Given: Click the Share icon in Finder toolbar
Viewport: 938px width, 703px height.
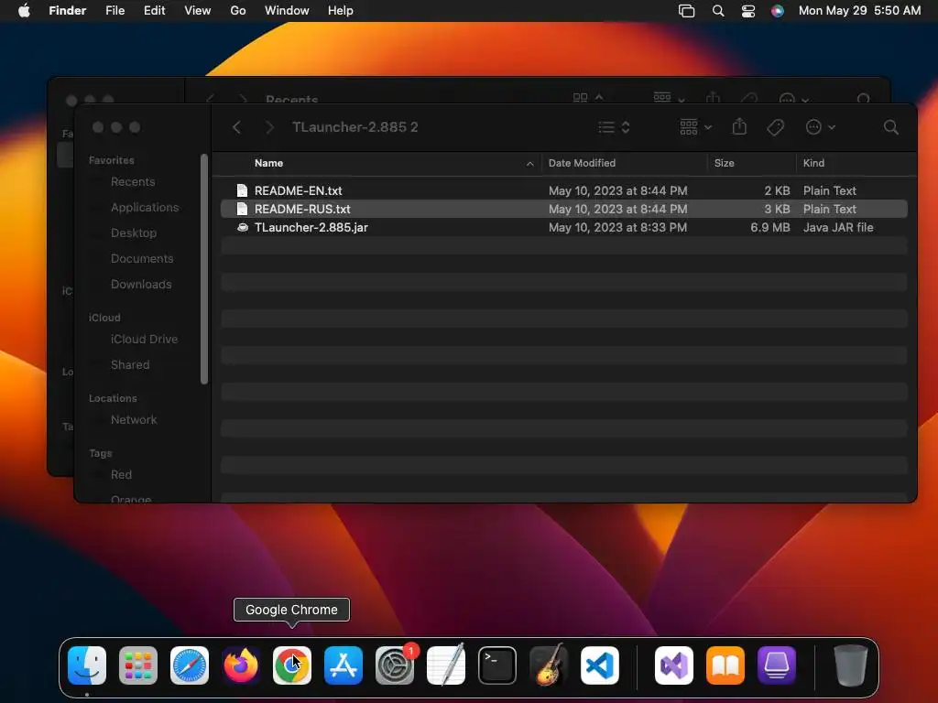Looking at the screenshot, I should (x=739, y=126).
